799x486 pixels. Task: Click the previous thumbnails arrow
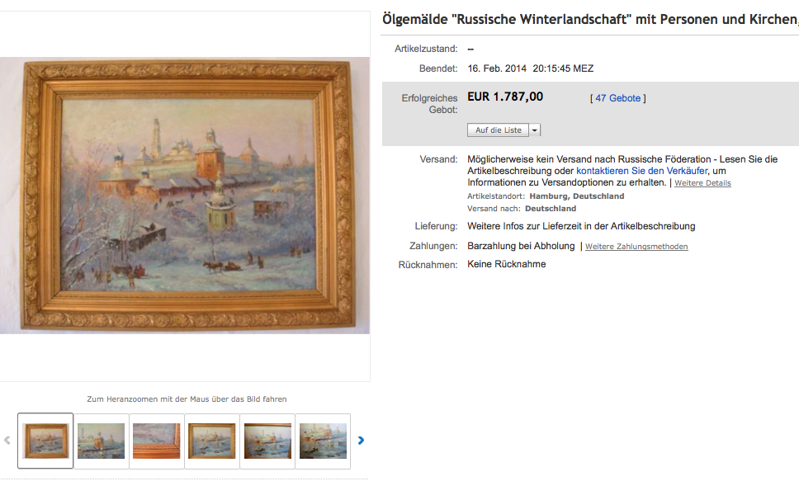7,440
